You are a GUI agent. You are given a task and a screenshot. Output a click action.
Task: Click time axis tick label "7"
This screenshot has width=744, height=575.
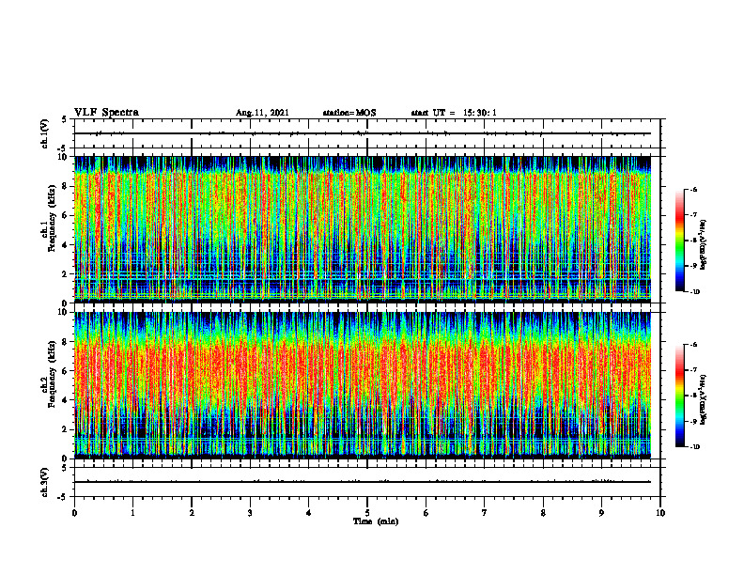pyautogui.click(x=485, y=513)
